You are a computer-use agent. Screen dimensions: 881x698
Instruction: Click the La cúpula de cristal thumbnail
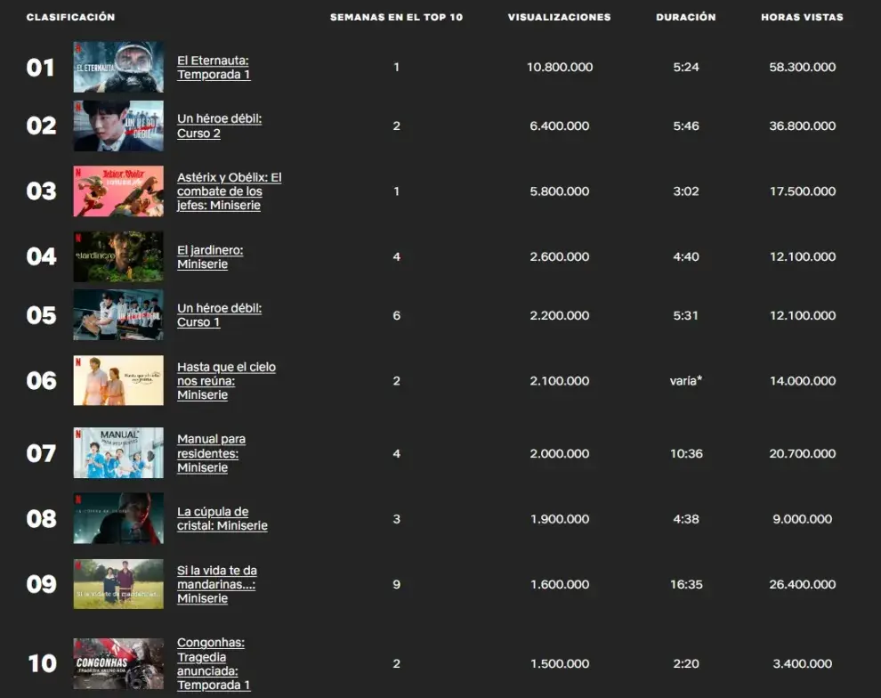click(118, 518)
